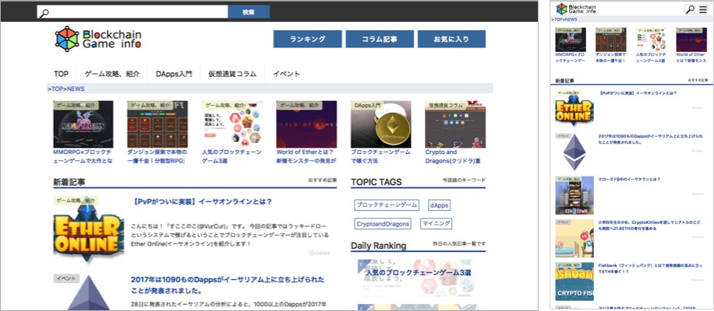This screenshot has height=311, width=714.
Task: Open the Crypto and Dragons article thumbnail
Action: (x=455, y=124)
